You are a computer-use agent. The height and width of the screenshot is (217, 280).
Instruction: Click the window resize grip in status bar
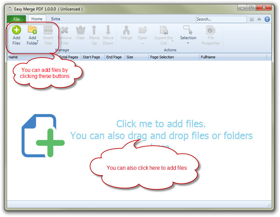tap(269, 205)
